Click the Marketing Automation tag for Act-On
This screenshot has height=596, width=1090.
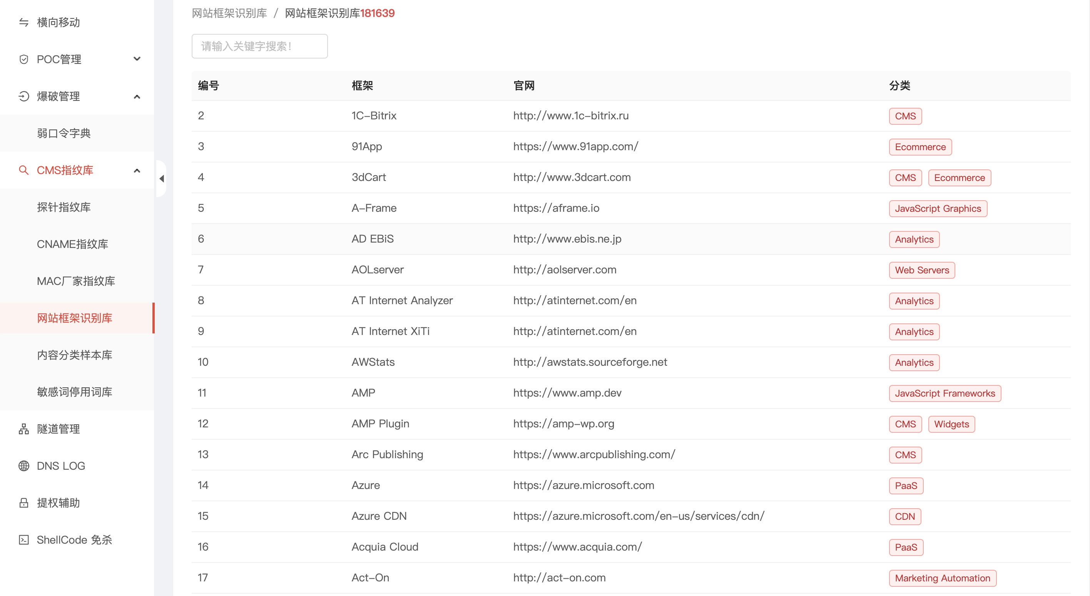(x=942, y=578)
